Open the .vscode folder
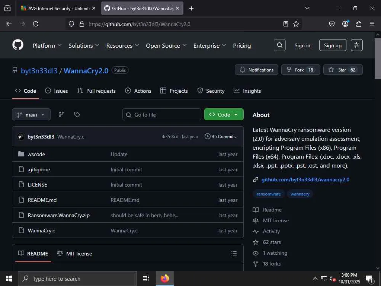 click(36, 154)
